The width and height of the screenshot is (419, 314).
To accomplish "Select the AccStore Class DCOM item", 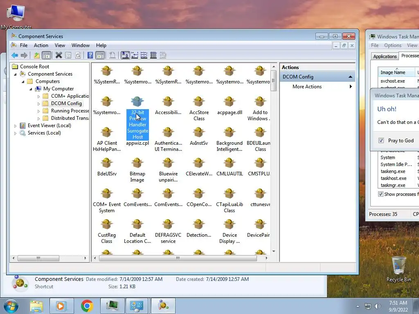I will (x=199, y=109).
